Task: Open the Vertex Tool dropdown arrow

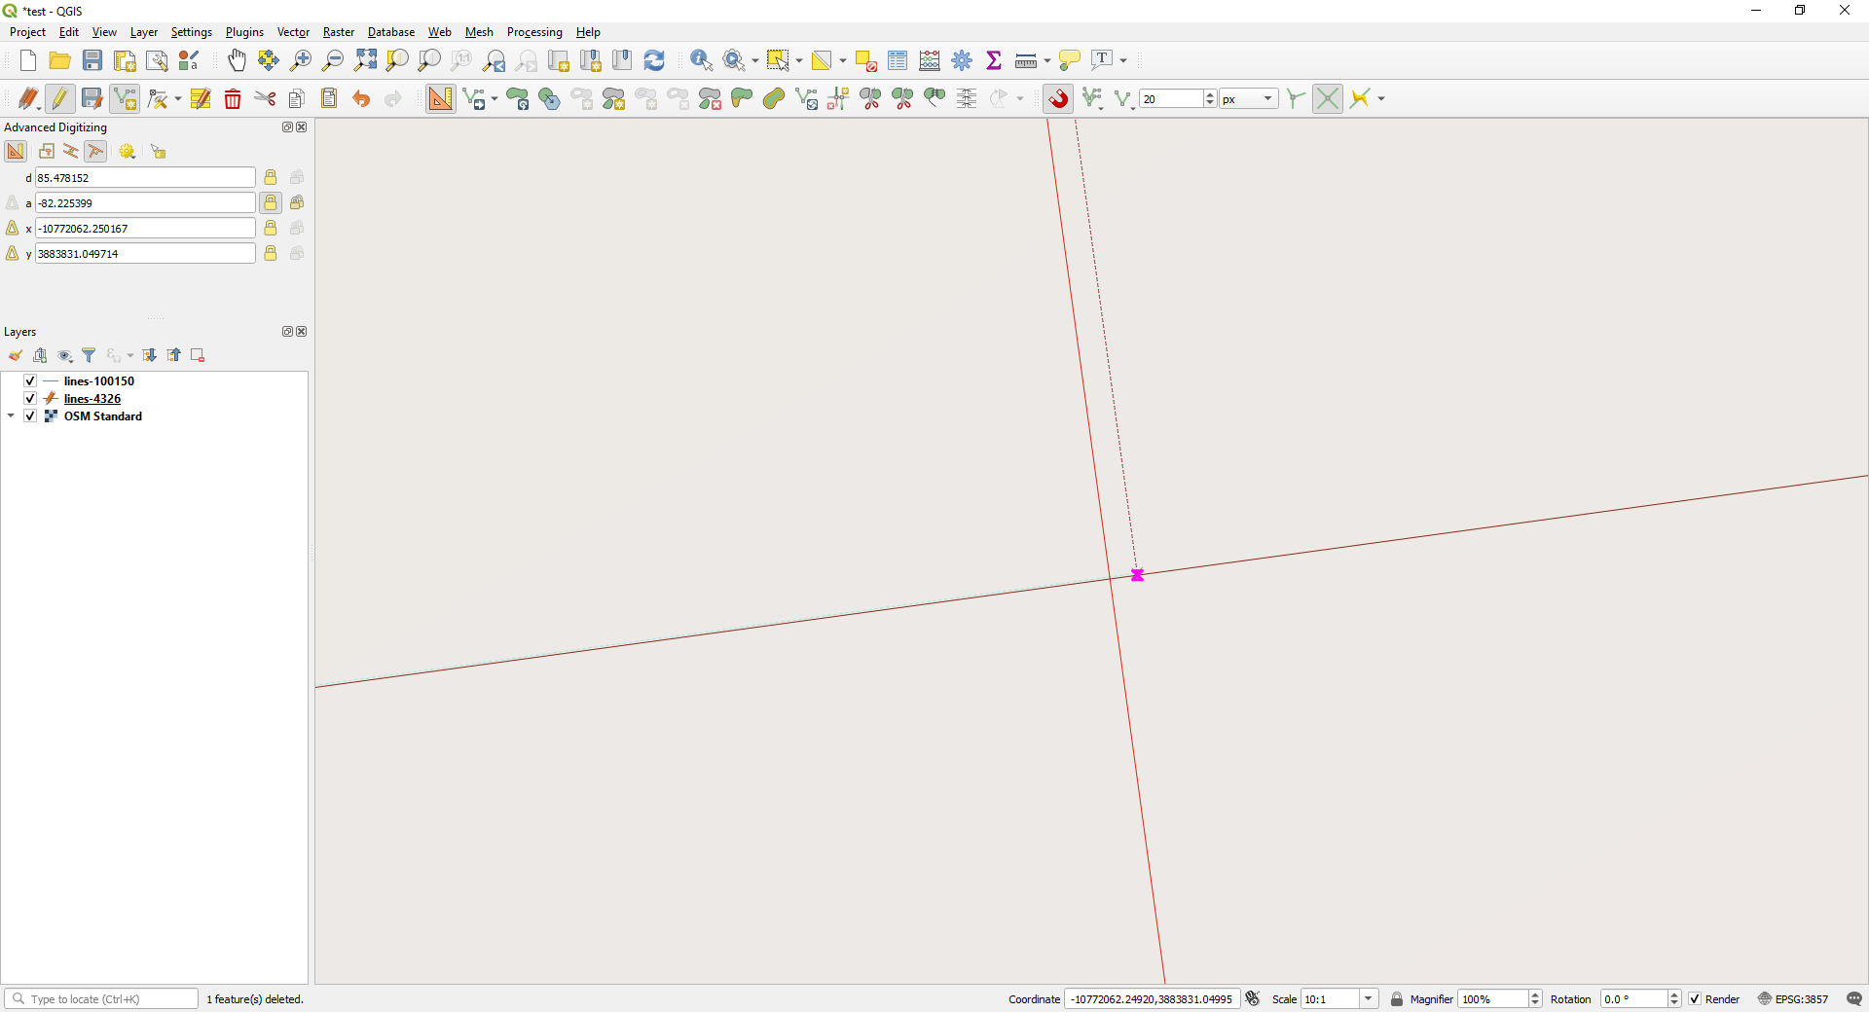Action: (178, 98)
